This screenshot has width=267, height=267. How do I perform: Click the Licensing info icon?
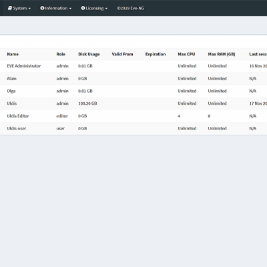(83, 8)
